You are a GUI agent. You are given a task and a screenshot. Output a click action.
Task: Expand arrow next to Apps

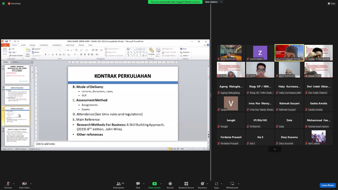pos(221,184)
